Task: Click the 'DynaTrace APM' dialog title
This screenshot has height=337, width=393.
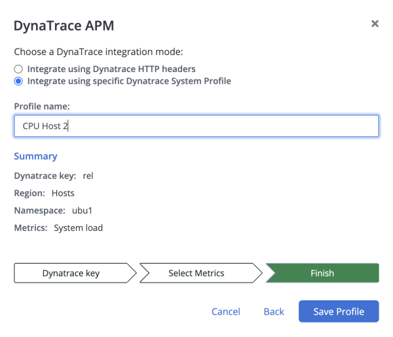Action: (x=64, y=26)
